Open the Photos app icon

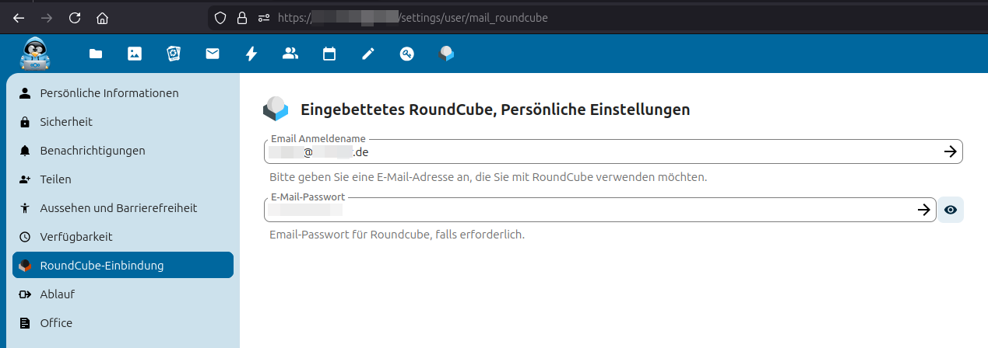tap(135, 54)
